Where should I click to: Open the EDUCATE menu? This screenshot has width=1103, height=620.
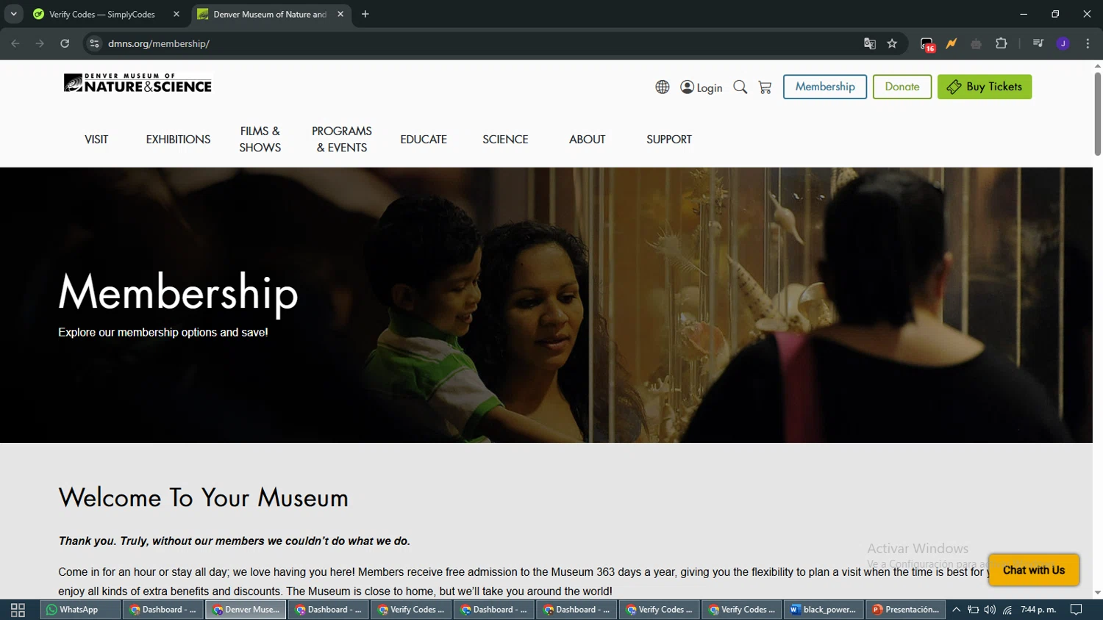pos(424,140)
